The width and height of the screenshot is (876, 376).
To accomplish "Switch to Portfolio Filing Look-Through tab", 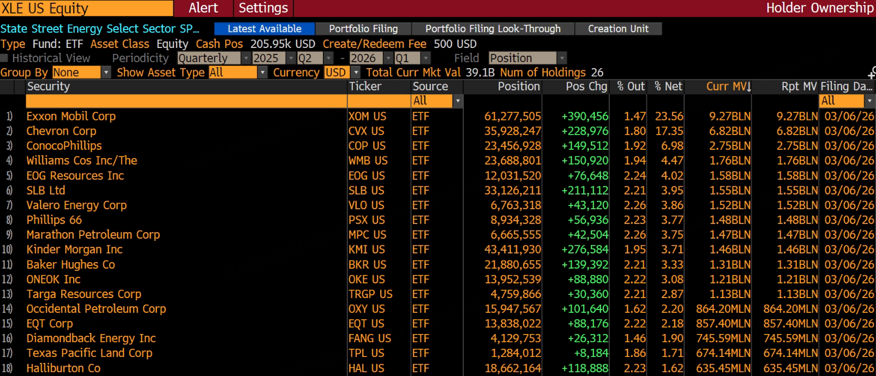I will (x=493, y=29).
